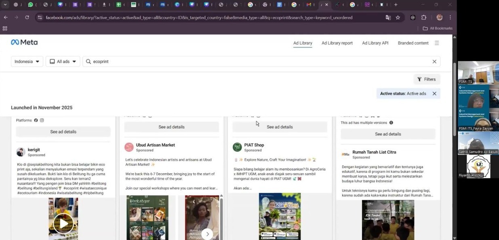Expand the Indonesia country dropdown
The image size is (499, 240).
[27, 62]
